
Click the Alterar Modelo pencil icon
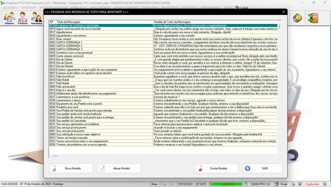pyautogui.click(x=102, y=168)
